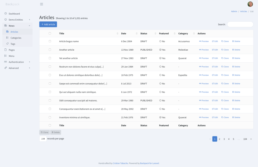This screenshot has height=167, width=258.
Task: Sort the table by Date column
Action: coord(137,34)
